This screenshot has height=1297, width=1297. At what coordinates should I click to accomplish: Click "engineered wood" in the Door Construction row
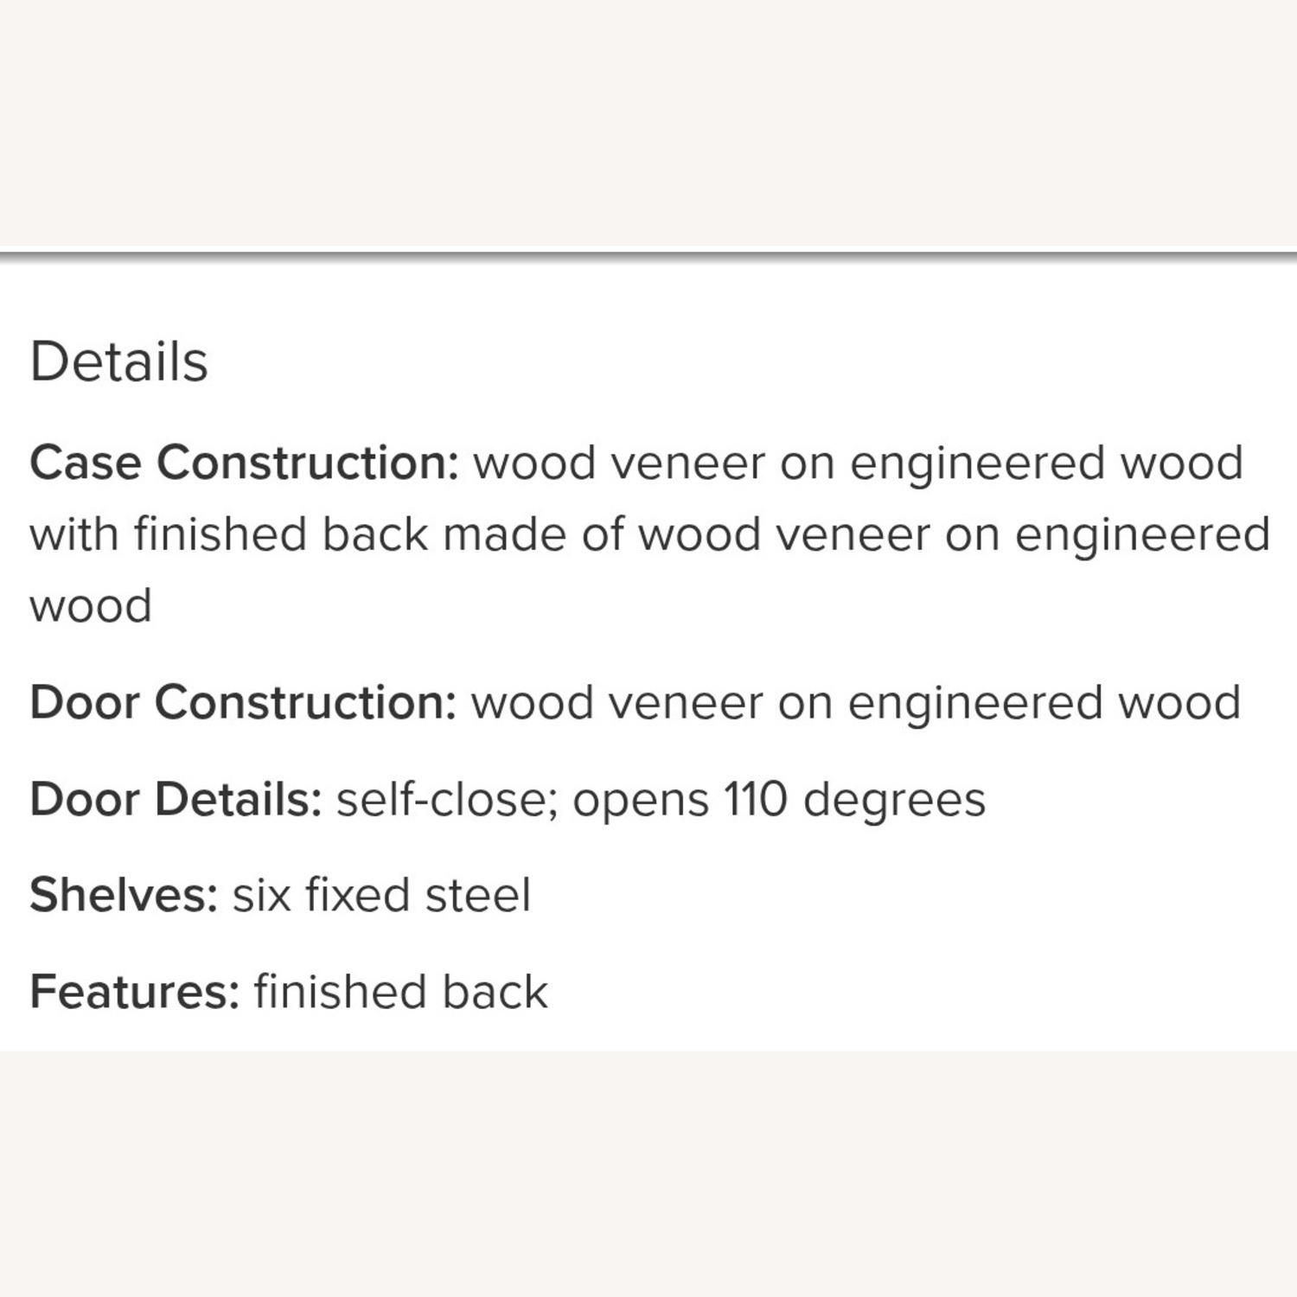click(1044, 702)
